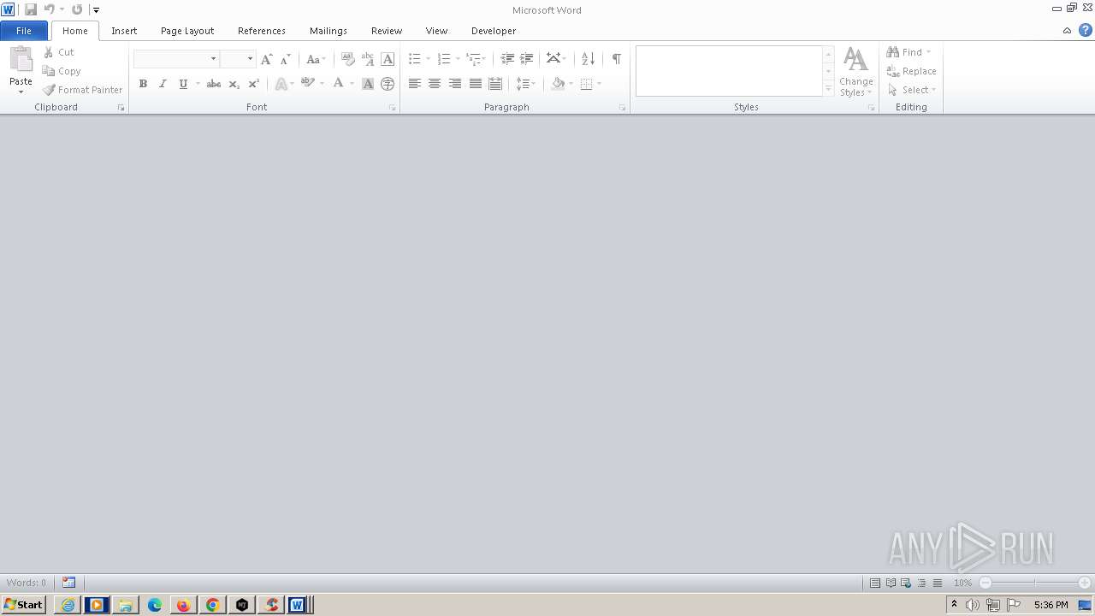Image resolution: width=1095 pixels, height=616 pixels.
Task: Click the Replace button
Action: pos(912,71)
